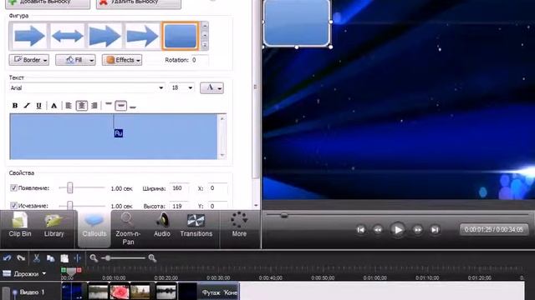Click the Y position field
This screenshot has width=535, height=300.
[x=217, y=206]
